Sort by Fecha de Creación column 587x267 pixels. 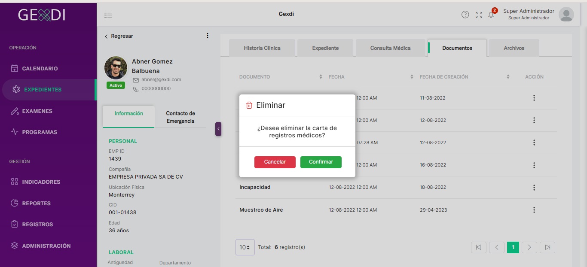tap(508, 77)
